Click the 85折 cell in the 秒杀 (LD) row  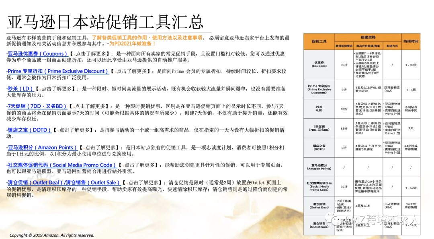pos(344,109)
